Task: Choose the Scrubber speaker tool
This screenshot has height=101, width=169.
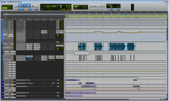Action: [33, 6]
